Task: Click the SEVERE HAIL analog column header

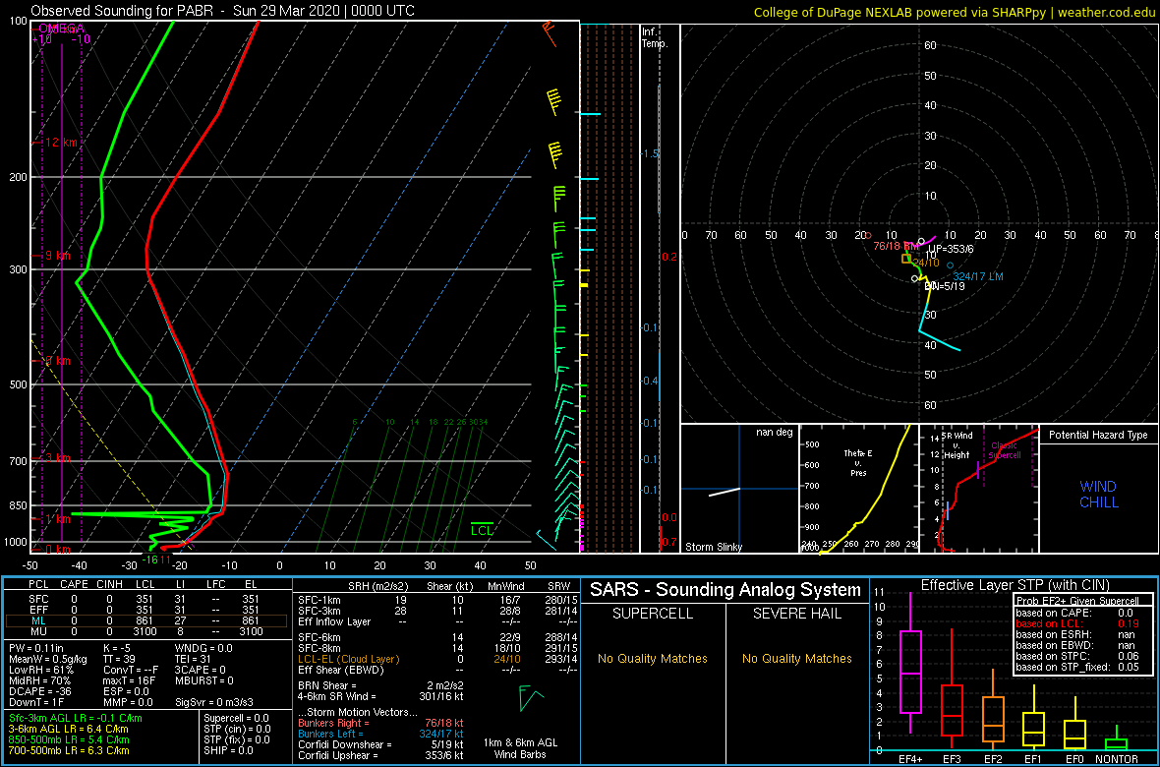Action: (x=797, y=615)
